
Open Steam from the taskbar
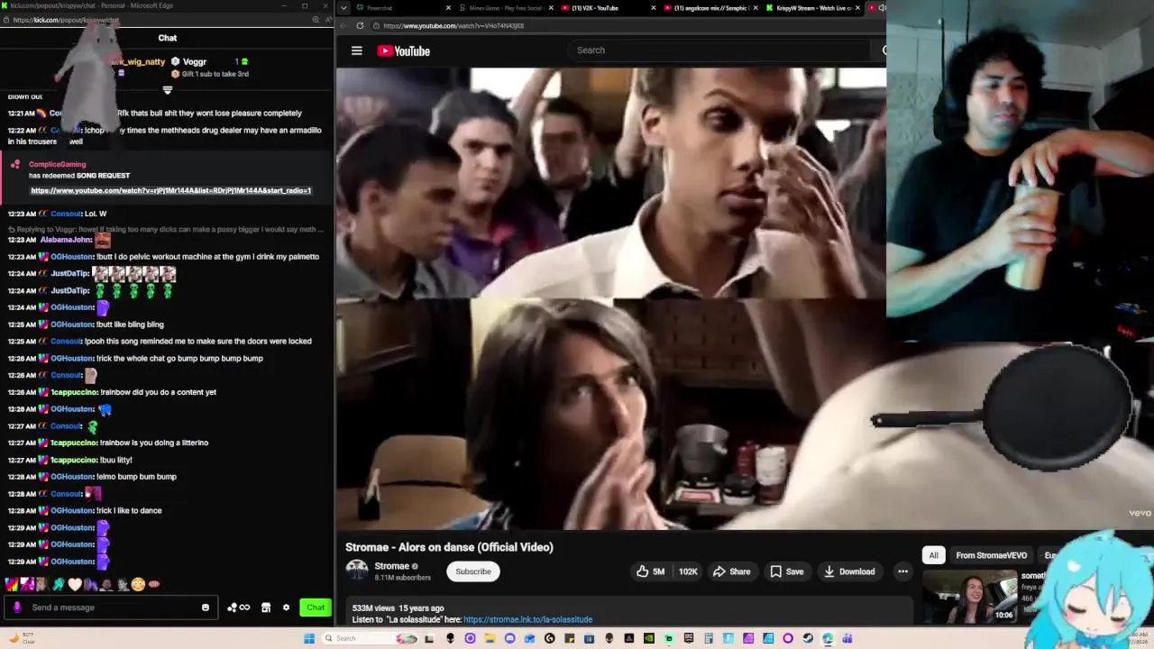(x=808, y=638)
